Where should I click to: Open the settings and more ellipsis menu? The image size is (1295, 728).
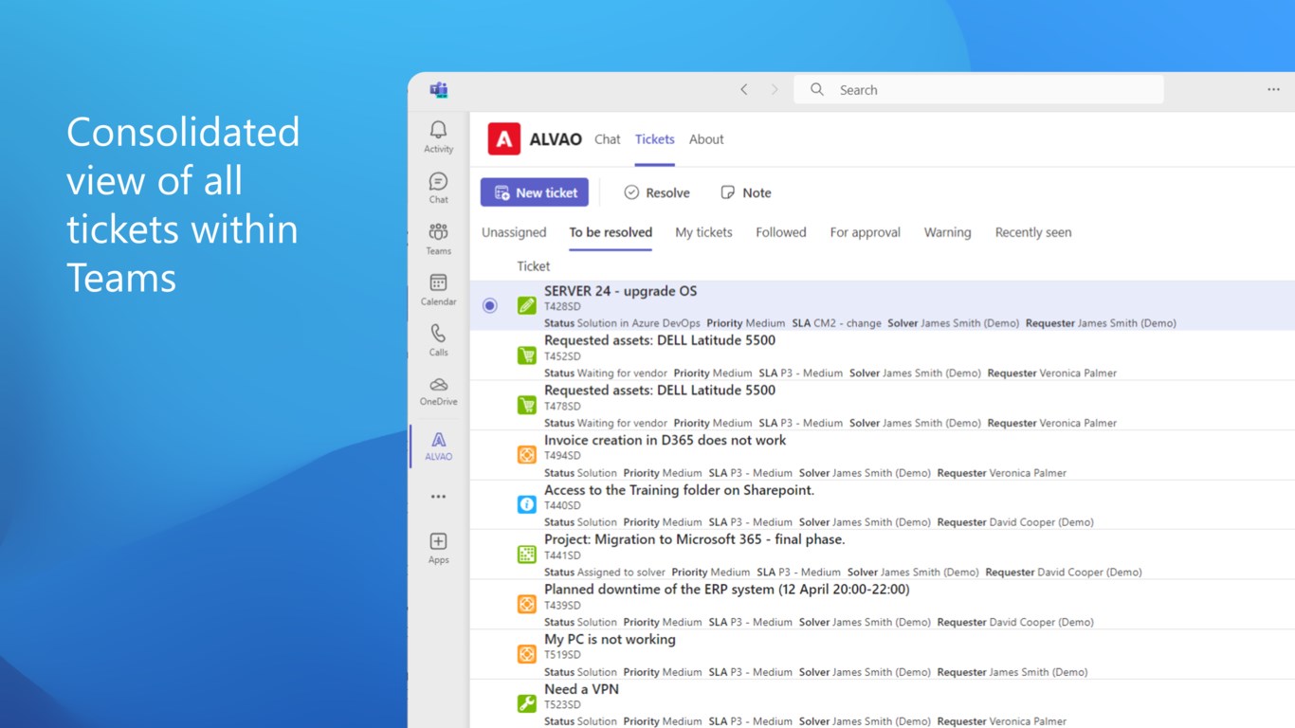tap(1273, 89)
